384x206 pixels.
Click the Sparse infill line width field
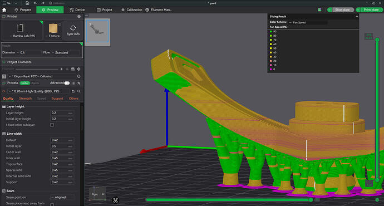pos(62,170)
